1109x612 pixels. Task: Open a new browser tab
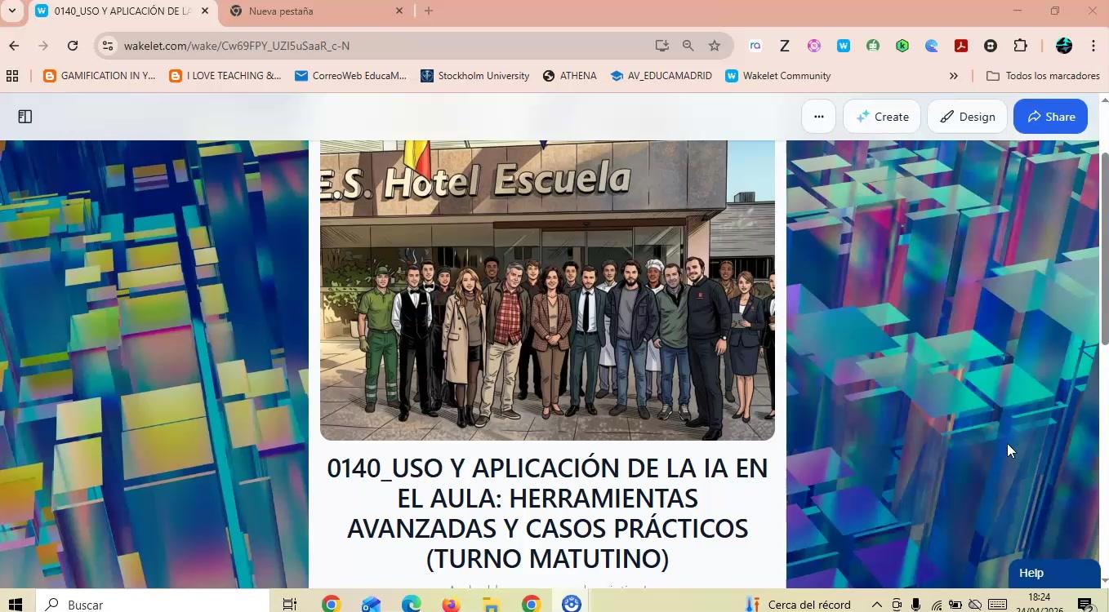[429, 11]
